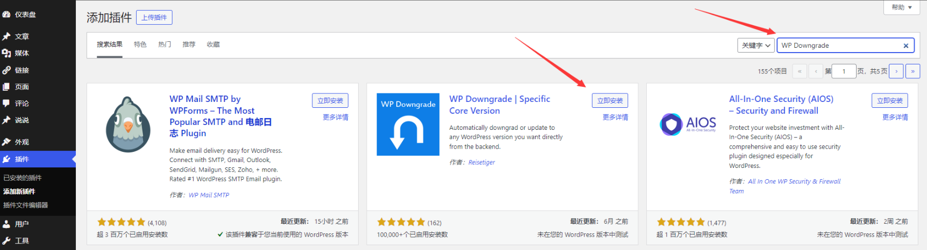
Task: Click the 上传插件 button
Action: (x=154, y=18)
